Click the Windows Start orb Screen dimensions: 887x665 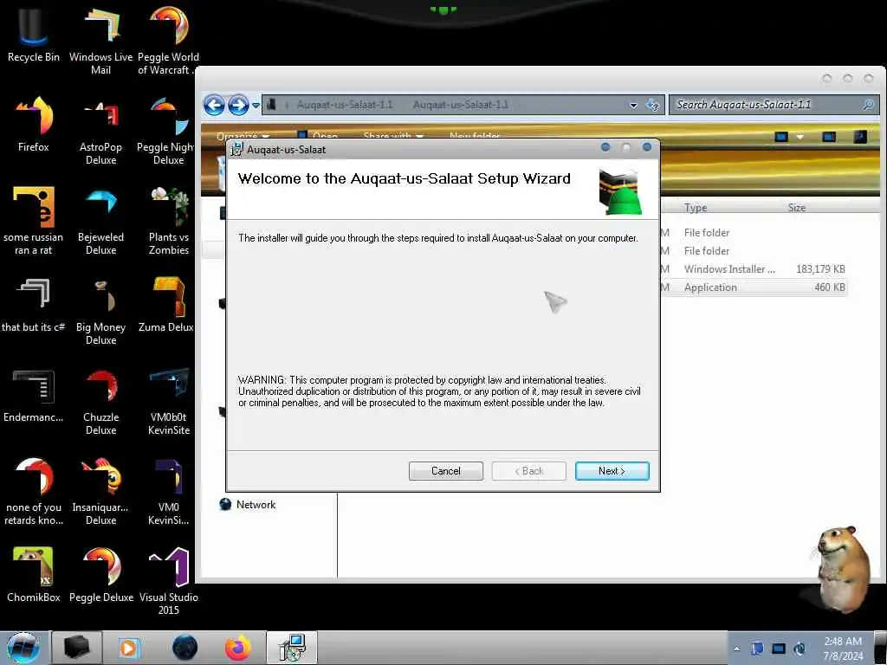tap(23, 648)
